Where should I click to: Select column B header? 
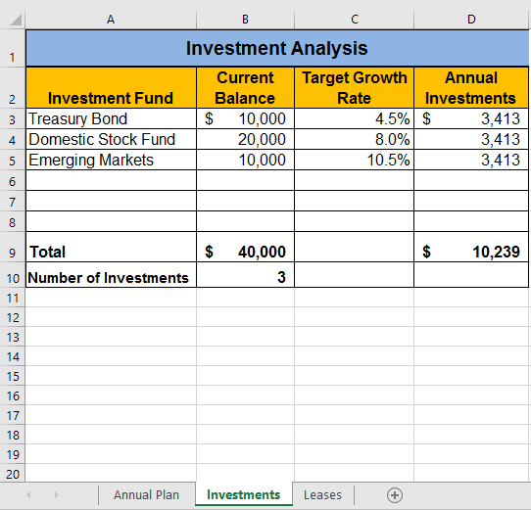click(245, 20)
